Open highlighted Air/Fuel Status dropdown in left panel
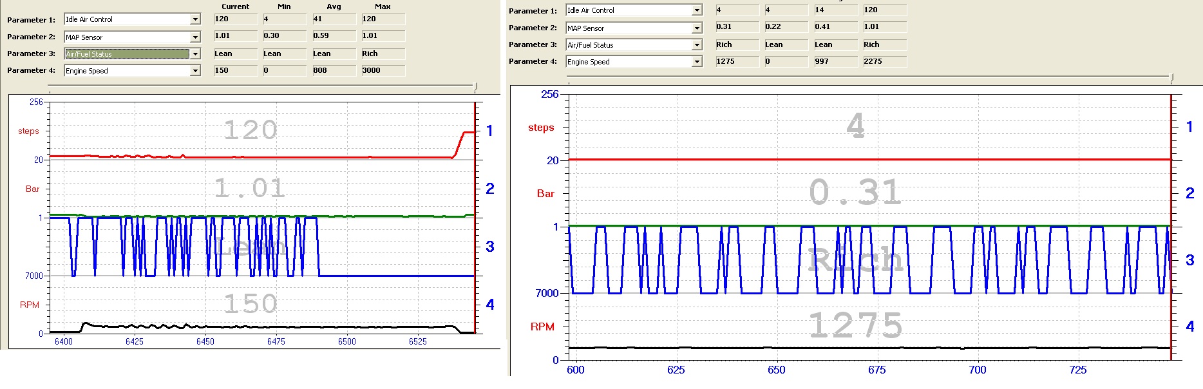The height and width of the screenshot is (389, 1203). click(195, 53)
